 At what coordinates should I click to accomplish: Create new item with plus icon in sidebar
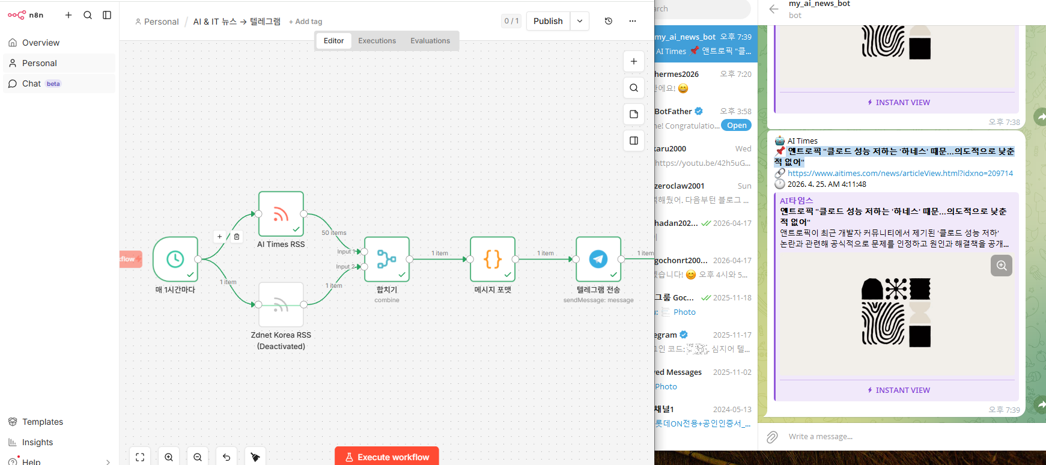click(x=68, y=15)
